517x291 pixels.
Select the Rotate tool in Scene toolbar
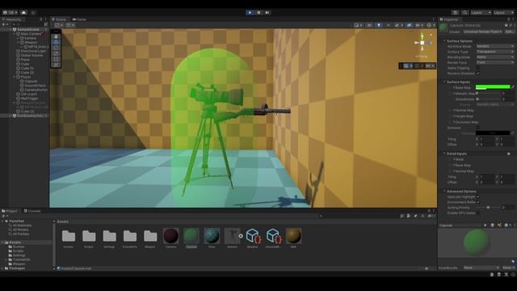click(x=56, y=48)
